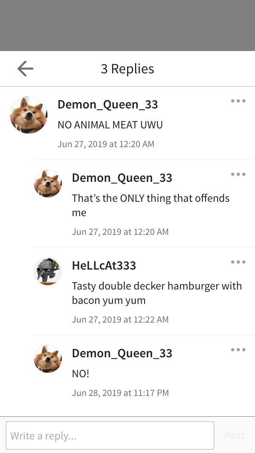
Task: Tap Shiba avatar beside 'NO!' reply
Action: click(48, 358)
